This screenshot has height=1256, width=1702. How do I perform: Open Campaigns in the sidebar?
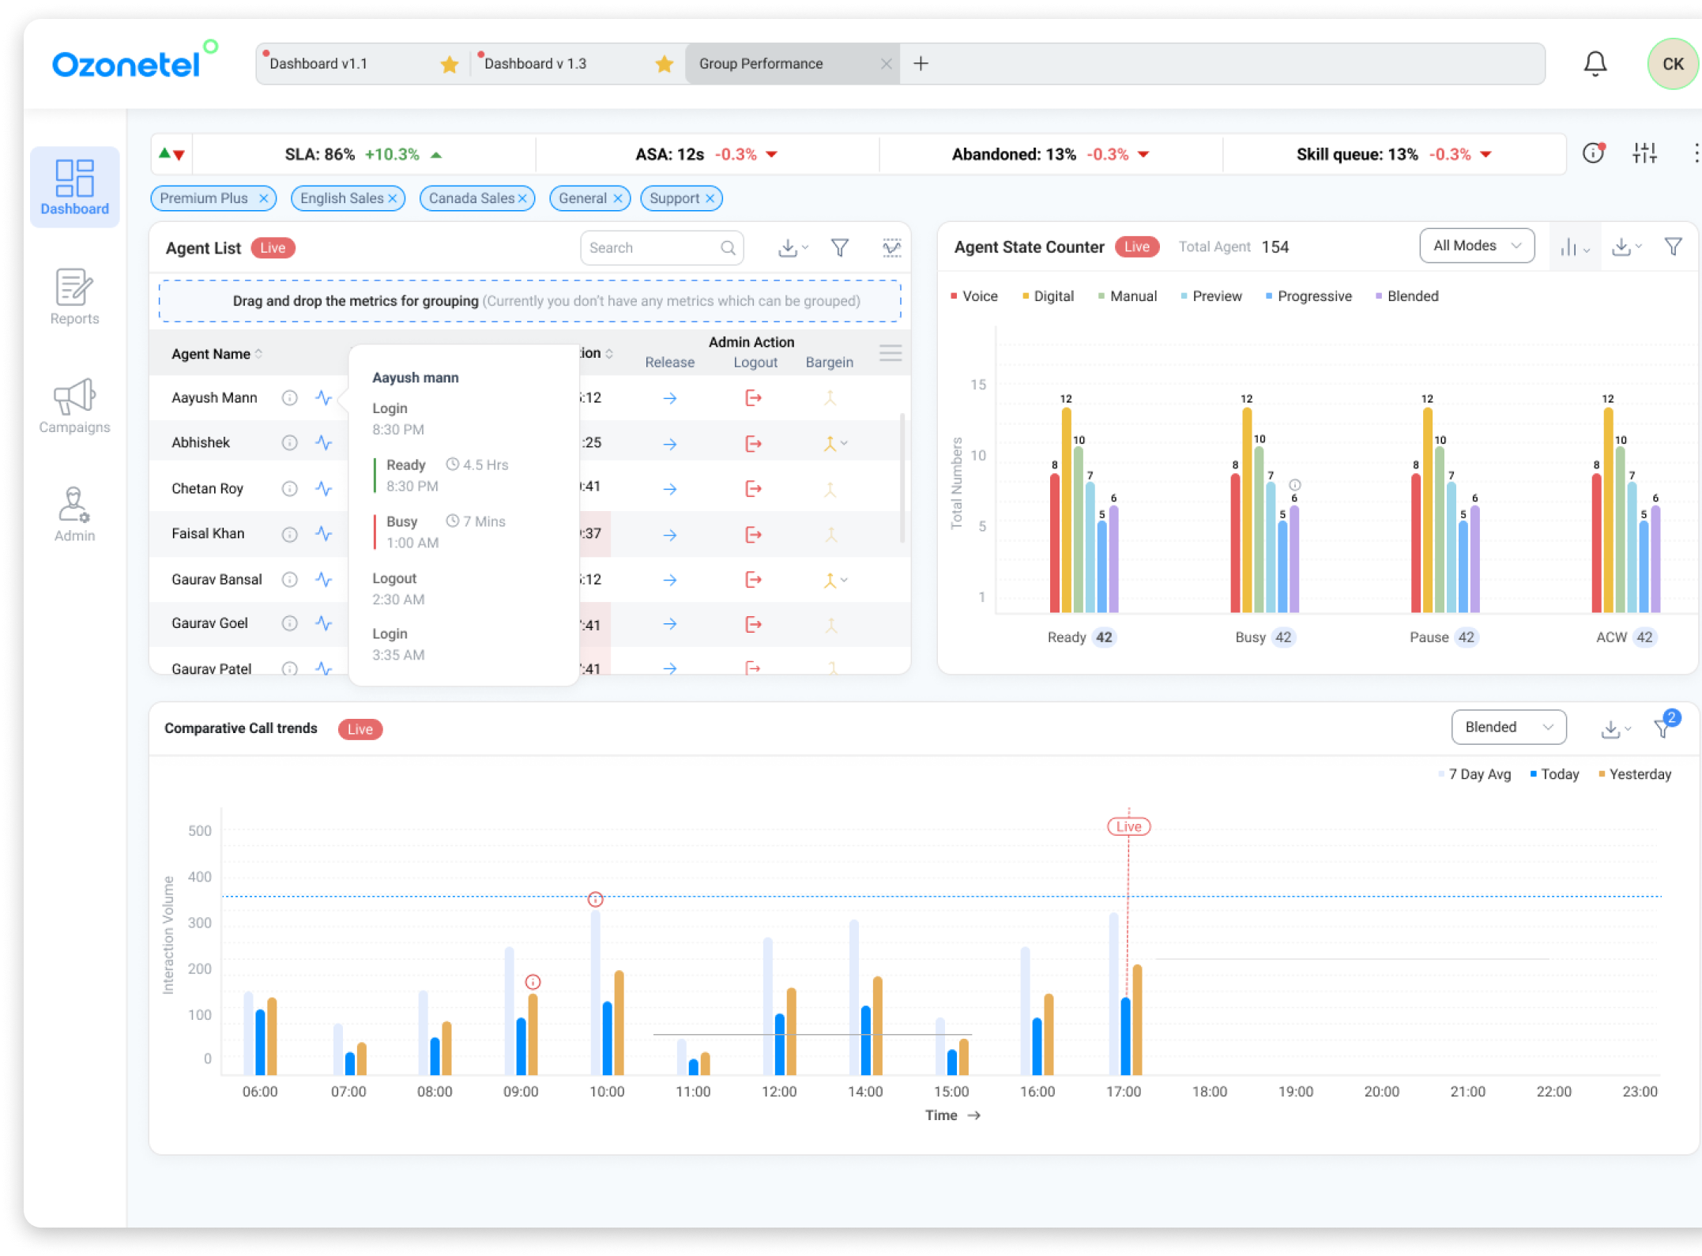click(75, 406)
